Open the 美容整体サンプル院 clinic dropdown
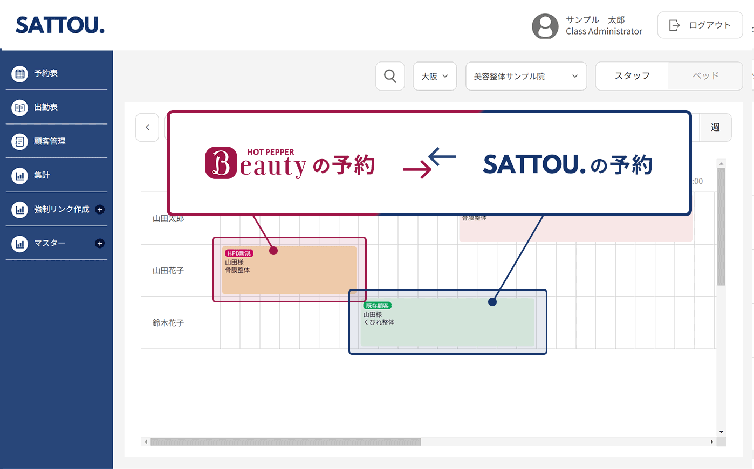The width and height of the screenshot is (754, 469). click(526, 76)
